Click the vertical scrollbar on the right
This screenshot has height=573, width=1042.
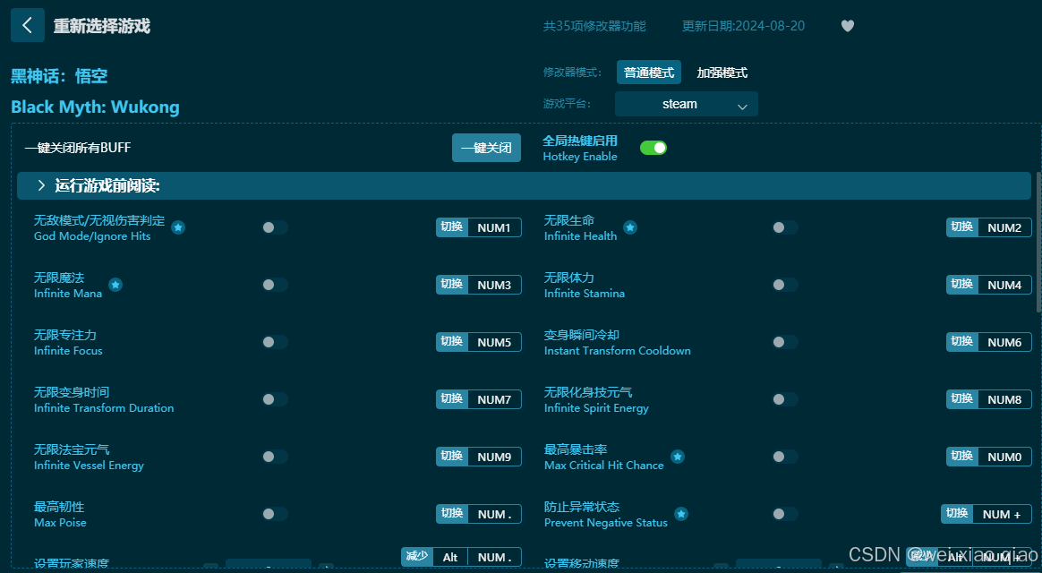[1038, 242]
